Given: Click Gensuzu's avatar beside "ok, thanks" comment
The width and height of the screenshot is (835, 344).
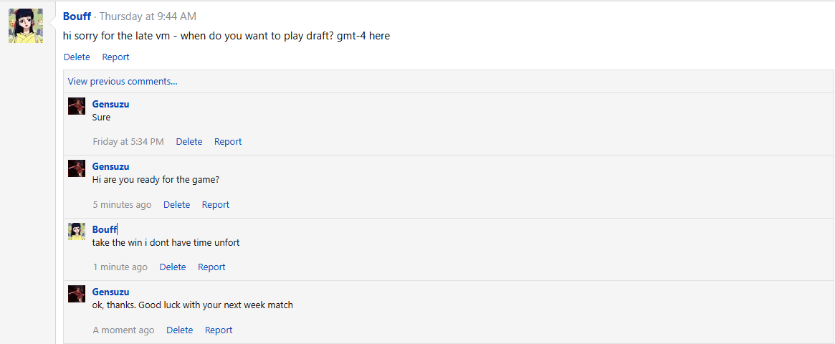Looking at the screenshot, I should tap(77, 294).
